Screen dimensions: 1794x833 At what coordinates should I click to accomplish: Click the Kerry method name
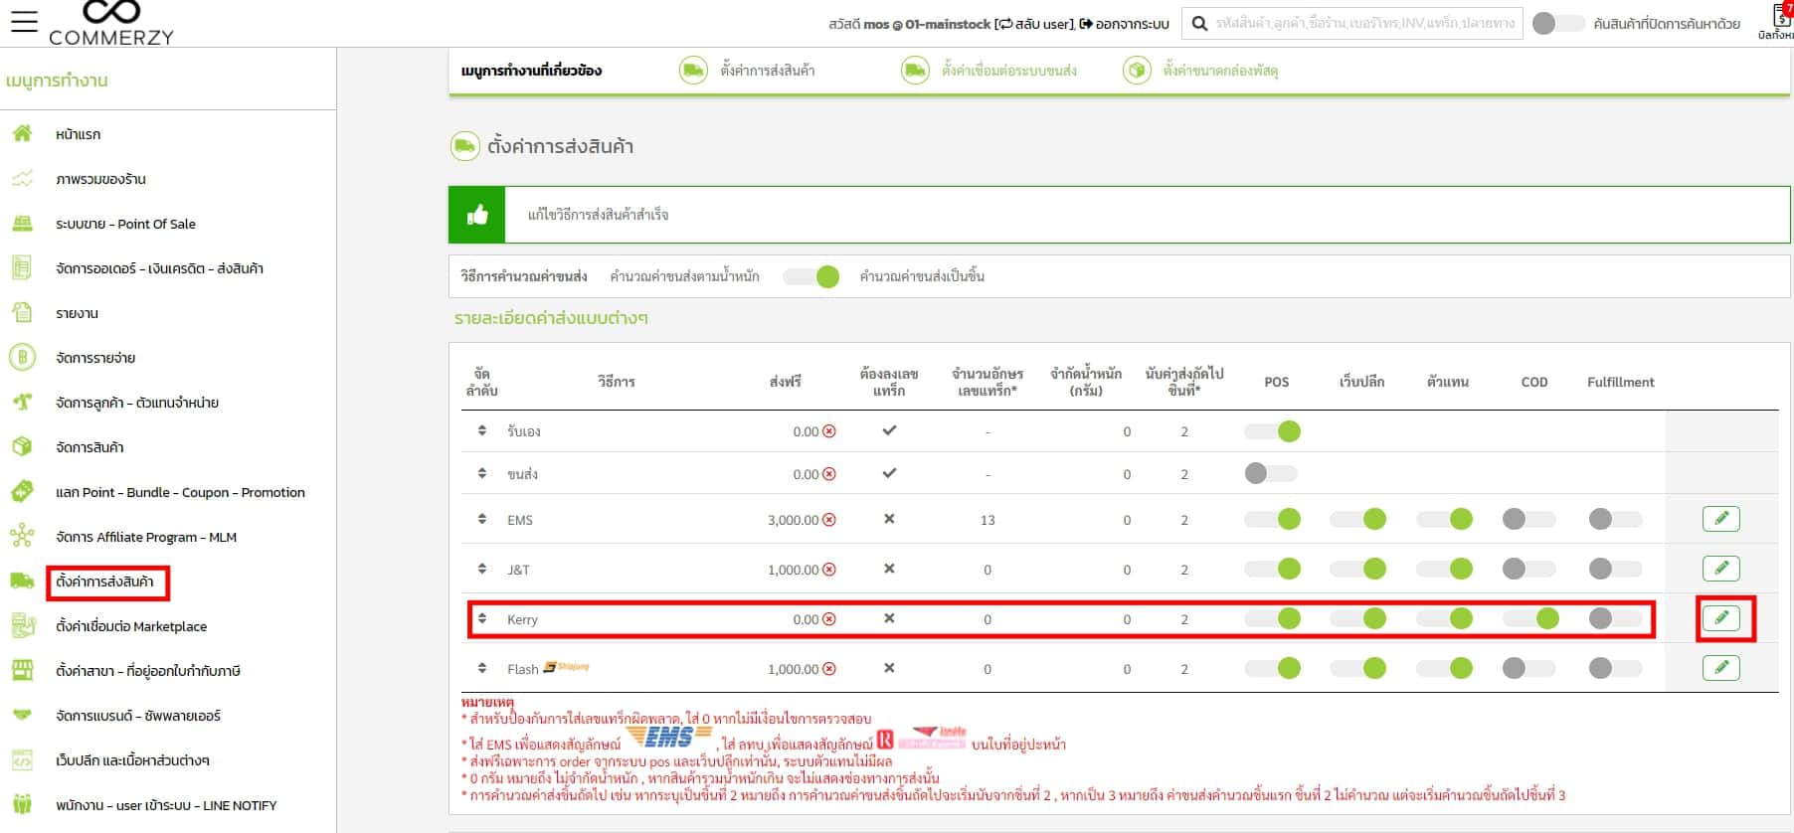tap(522, 619)
